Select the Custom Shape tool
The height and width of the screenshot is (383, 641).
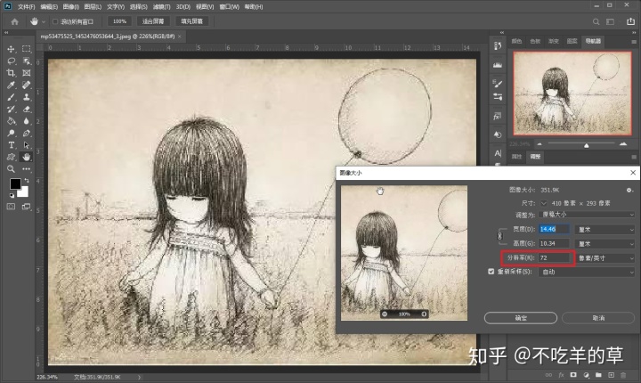pos(11,157)
